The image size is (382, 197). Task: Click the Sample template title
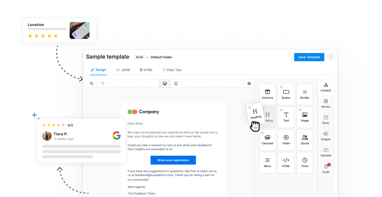[108, 57]
